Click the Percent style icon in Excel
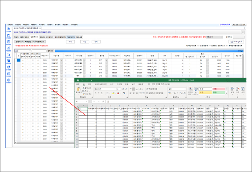 pyautogui.click(x=174, y=93)
